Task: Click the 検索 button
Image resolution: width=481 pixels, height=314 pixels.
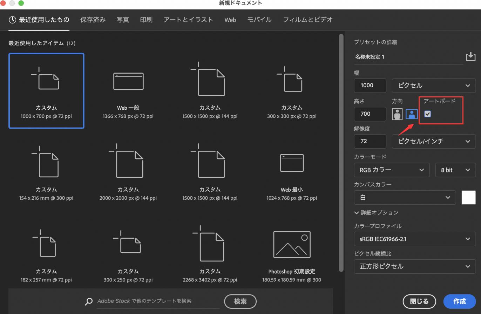Action: [x=240, y=301]
